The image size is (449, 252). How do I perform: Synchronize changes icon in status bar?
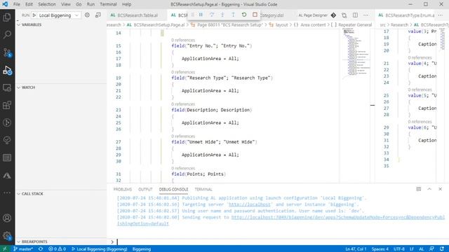(41, 249)
